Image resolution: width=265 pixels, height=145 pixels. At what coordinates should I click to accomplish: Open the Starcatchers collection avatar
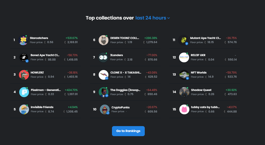[x=23, y=40]
